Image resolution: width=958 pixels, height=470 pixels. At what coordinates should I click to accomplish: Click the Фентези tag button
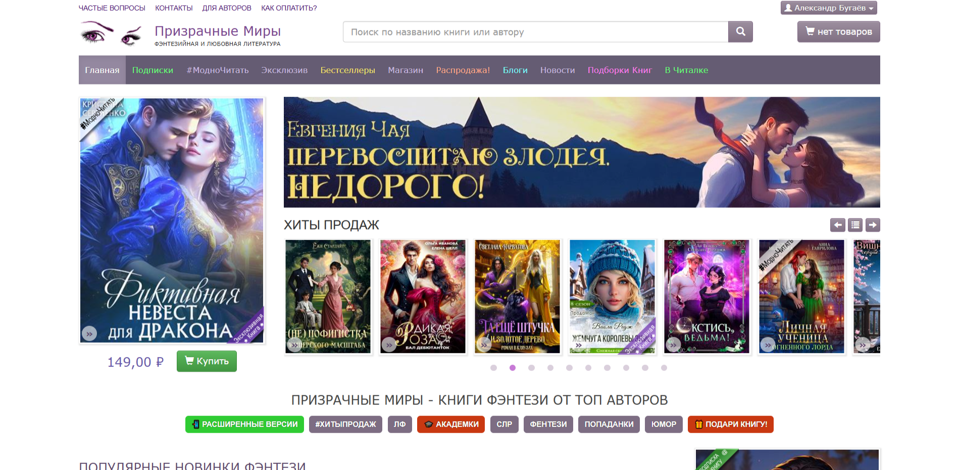point(548,424)
